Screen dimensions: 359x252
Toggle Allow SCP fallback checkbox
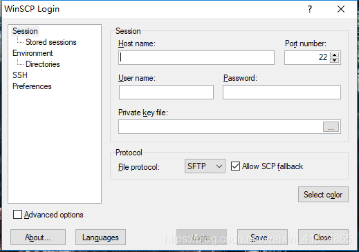pyautogui.click(x=235, y=166)
